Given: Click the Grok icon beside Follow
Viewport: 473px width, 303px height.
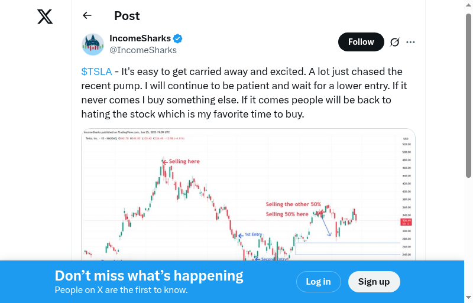Looking at the screenshot, I should 395,42.
